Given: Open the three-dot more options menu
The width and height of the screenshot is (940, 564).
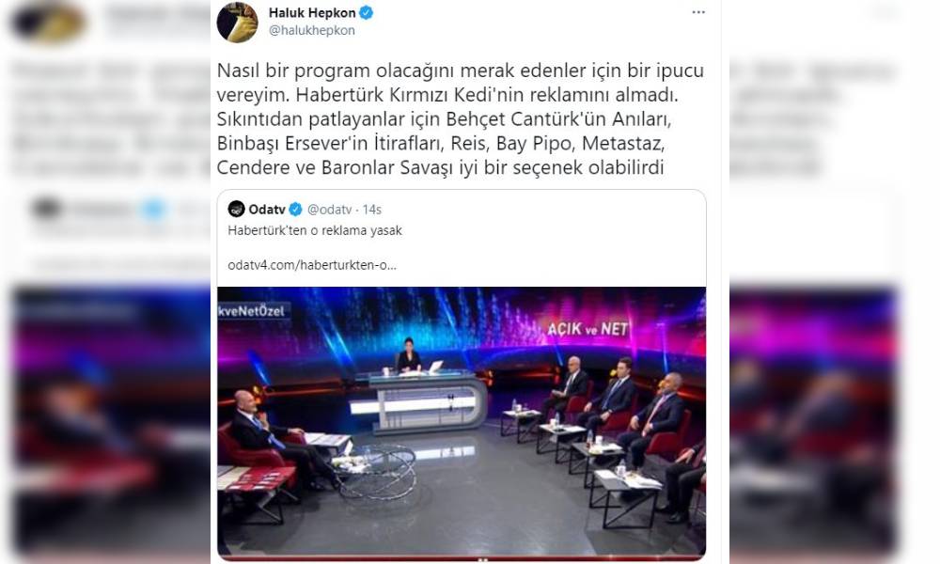Looking at the screenshot, I should point(698,12).
